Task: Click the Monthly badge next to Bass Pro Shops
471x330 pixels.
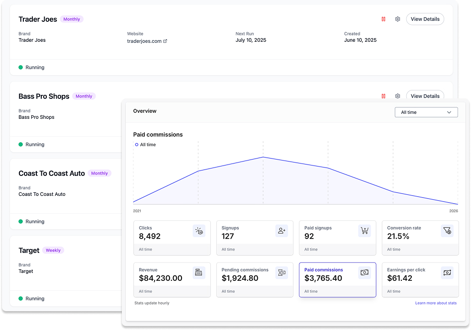Action: point(84,96)
